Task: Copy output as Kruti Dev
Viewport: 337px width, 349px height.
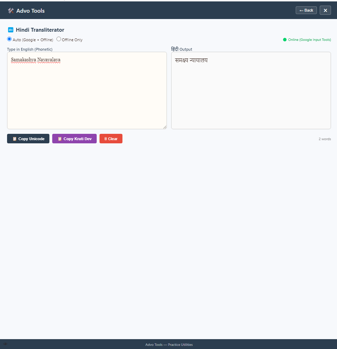Action: pos(74,139)
